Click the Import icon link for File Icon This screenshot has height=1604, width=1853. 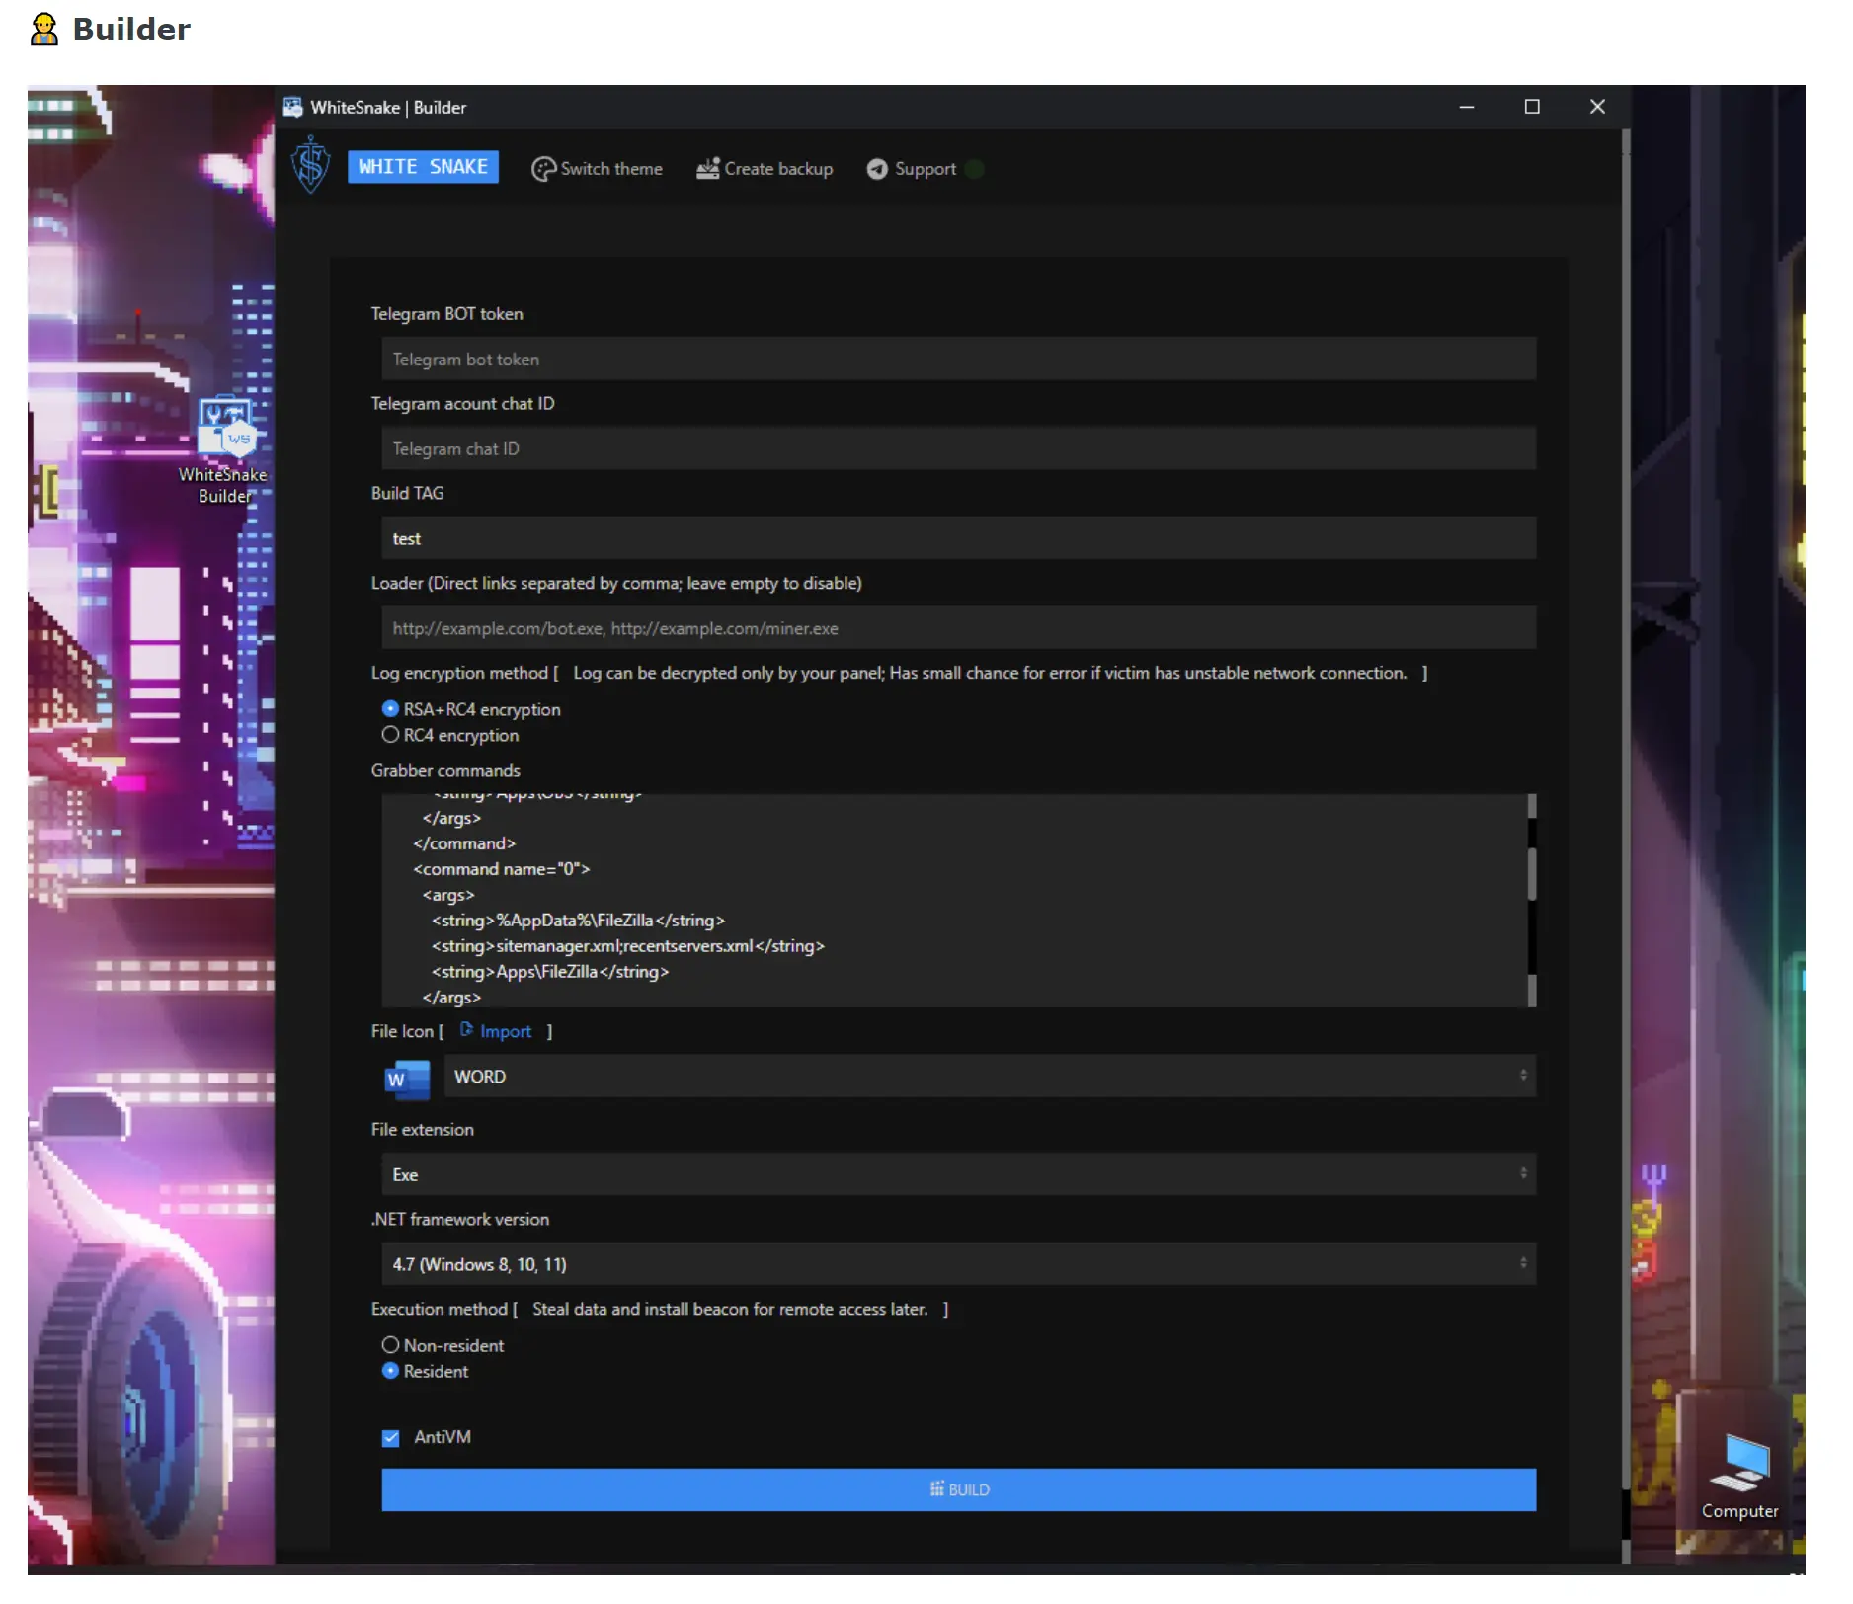pyautogui.click(x=496, y=1031)
